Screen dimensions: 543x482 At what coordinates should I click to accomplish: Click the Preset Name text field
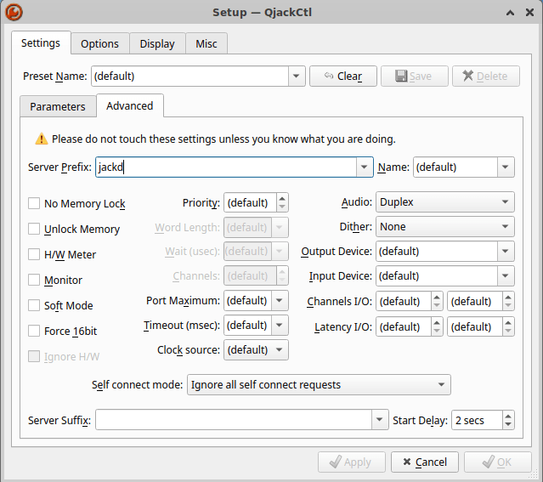(190, 76)
